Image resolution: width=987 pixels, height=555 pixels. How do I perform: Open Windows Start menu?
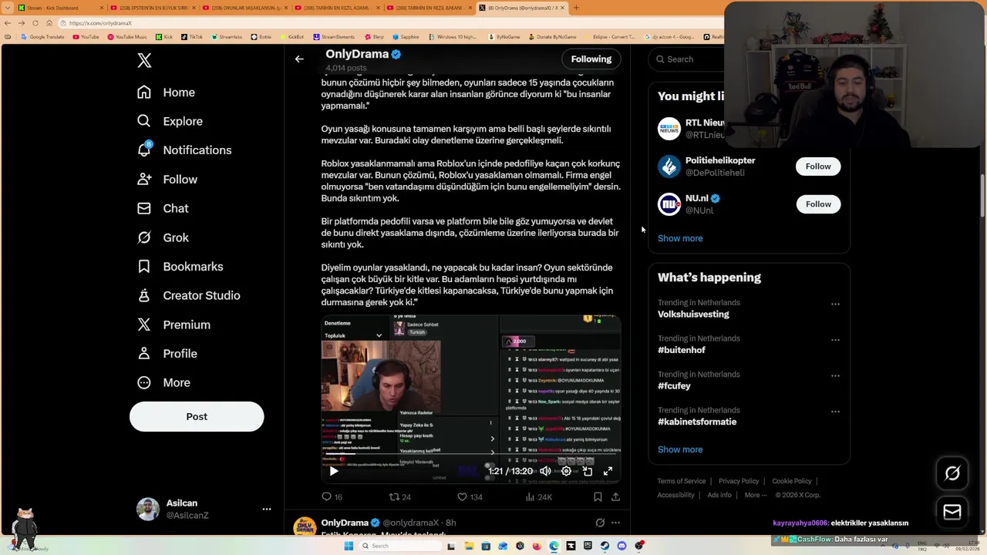(x=349, y=546)
